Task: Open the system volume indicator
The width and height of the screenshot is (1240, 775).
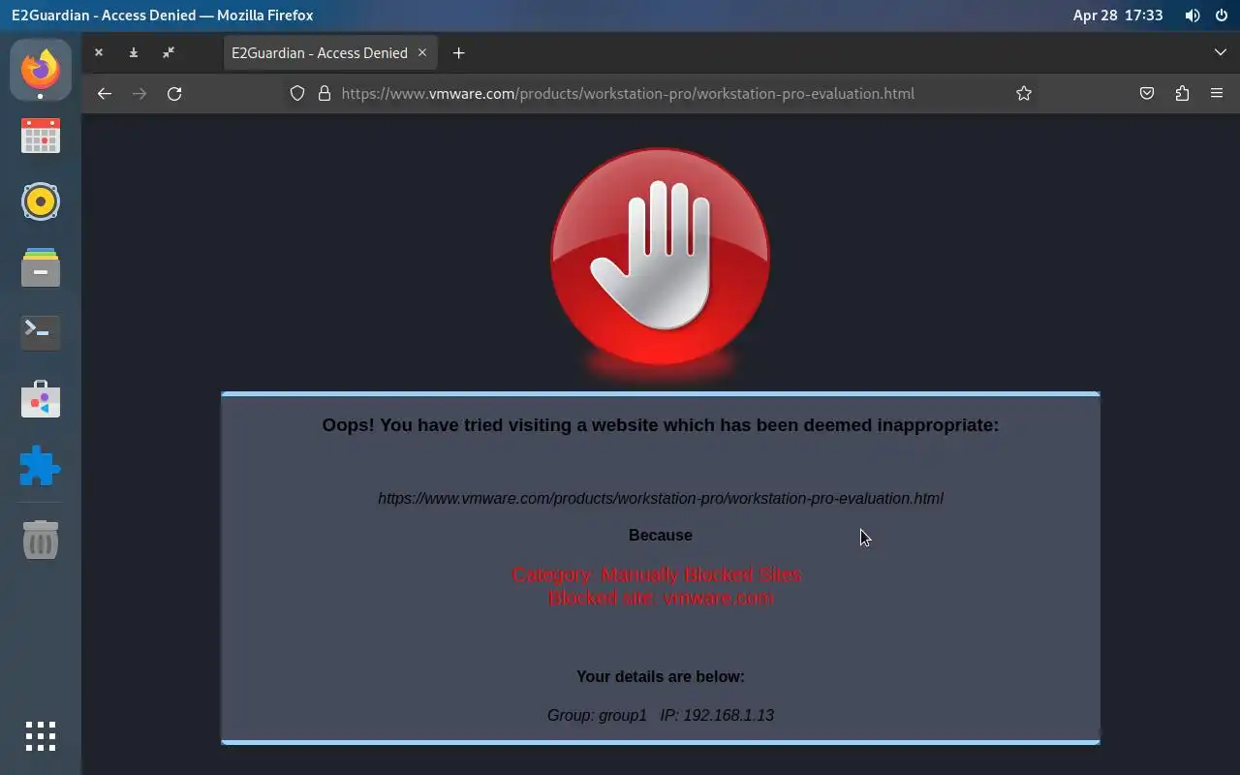Action: pyautogui.click(x=1193, y=15)
